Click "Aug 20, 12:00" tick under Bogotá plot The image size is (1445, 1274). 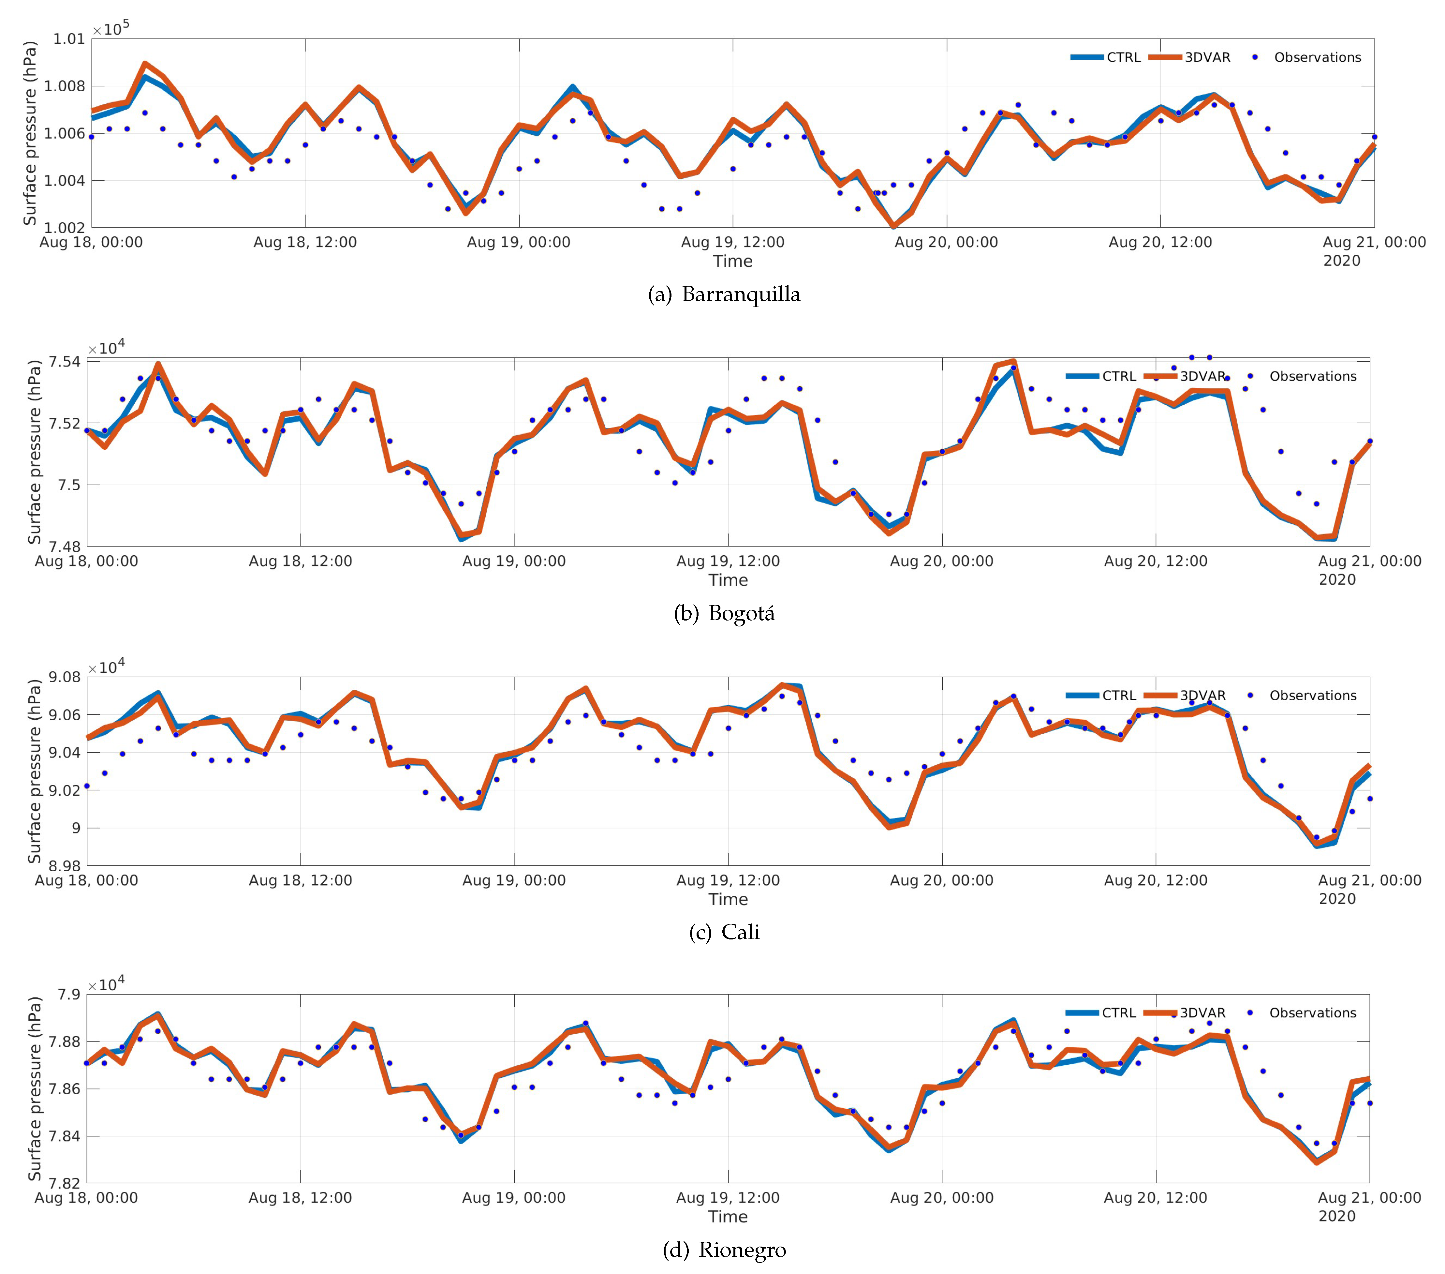point(1155,562)
